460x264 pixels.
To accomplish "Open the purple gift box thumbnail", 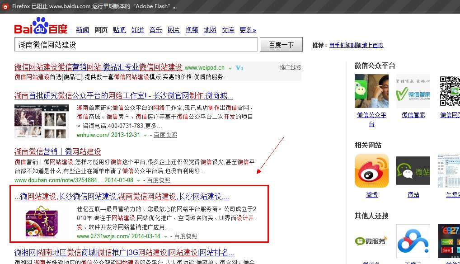I will [x=42, y=222].
